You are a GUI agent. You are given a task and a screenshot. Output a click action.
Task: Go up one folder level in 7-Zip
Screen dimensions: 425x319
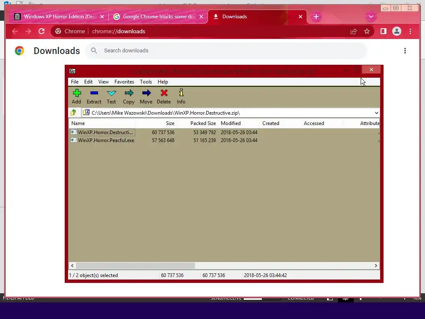click(73, 113)
